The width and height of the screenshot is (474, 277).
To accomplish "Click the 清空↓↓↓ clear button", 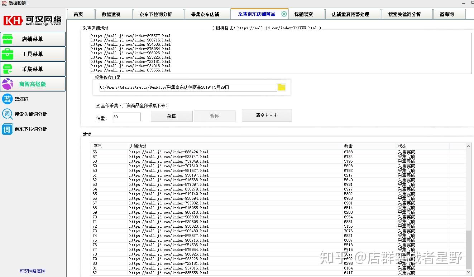I will [x=267, y=115].
